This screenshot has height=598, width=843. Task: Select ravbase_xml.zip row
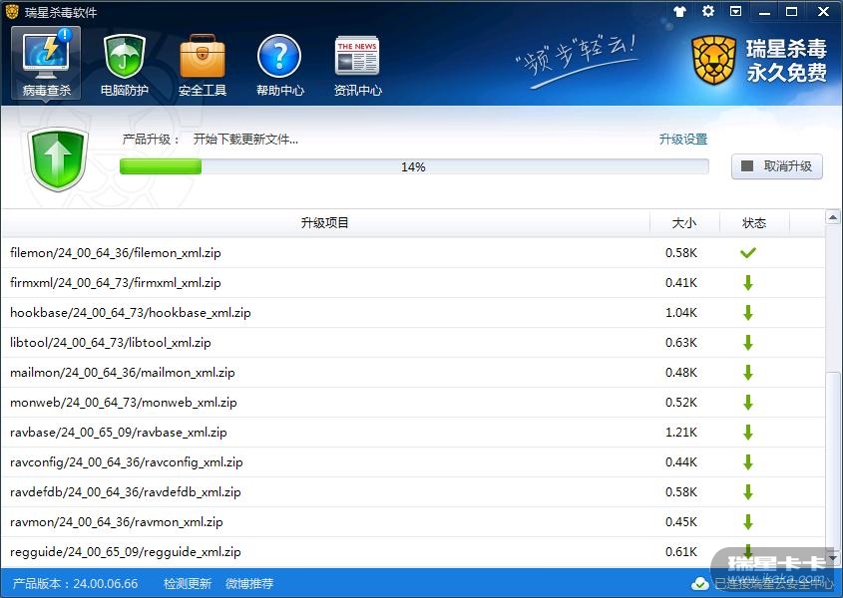pos(413,432)
